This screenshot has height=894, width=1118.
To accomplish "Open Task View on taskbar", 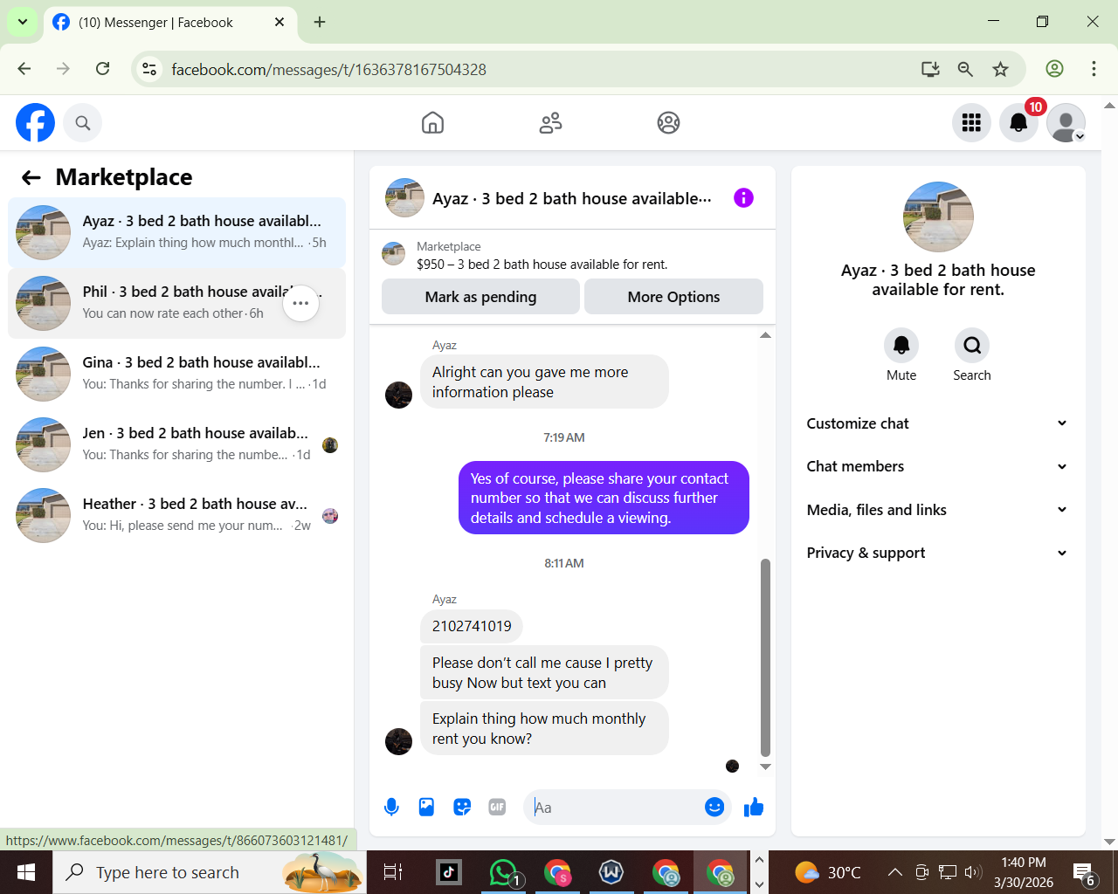I will coord(393,872).
